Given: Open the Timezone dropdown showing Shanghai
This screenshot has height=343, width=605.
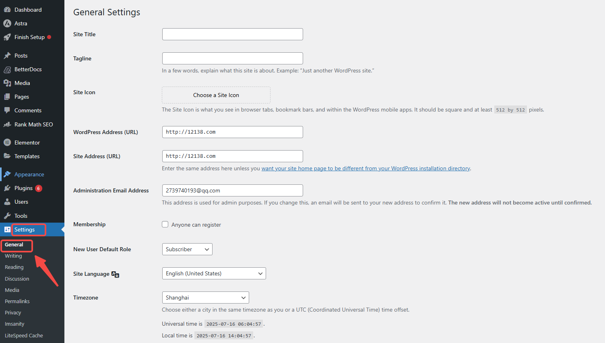Looking at the screenshot, I should click(205, 298).
